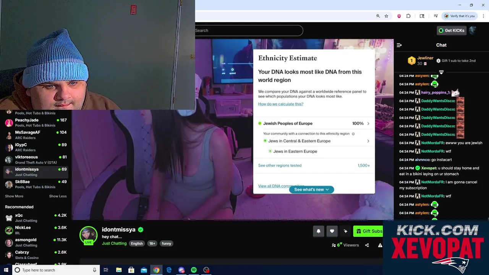489x275 pixels.
Task: Open the See what's new dropdown
Action: click(x=311, y=189)
